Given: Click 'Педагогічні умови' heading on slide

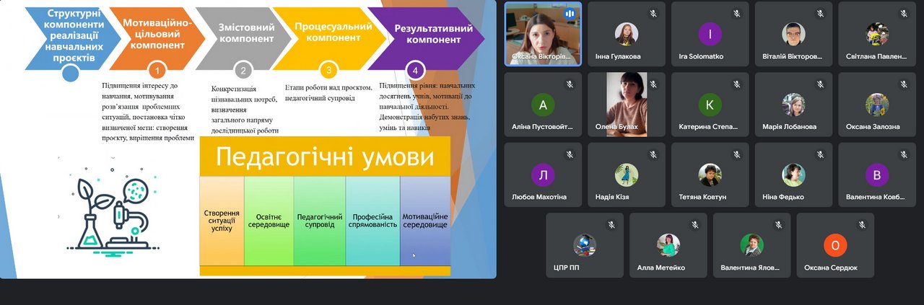Looking at the screenshot, I should tap(325, 156).
